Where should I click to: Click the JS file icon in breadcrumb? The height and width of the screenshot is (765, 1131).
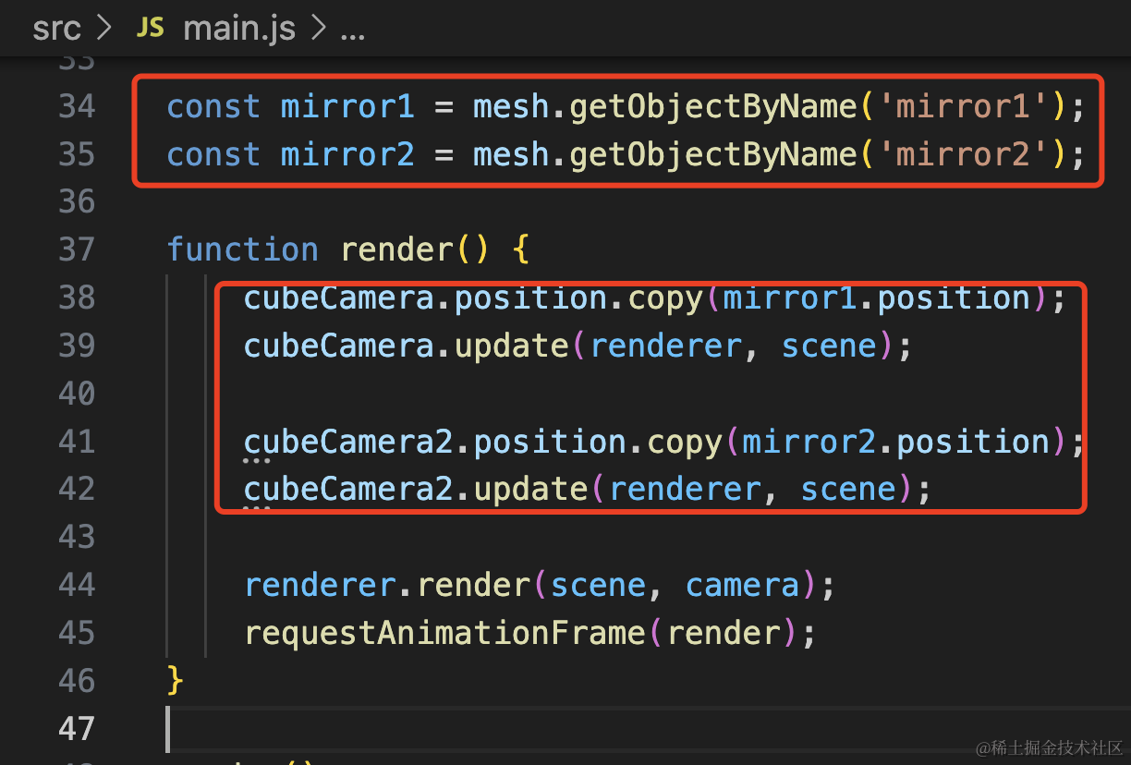pos(150,29)
